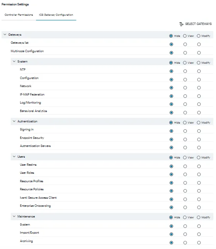Viewport: 216px width, 249px height.
Task: Set Users header to View
Action: (185, 158)
